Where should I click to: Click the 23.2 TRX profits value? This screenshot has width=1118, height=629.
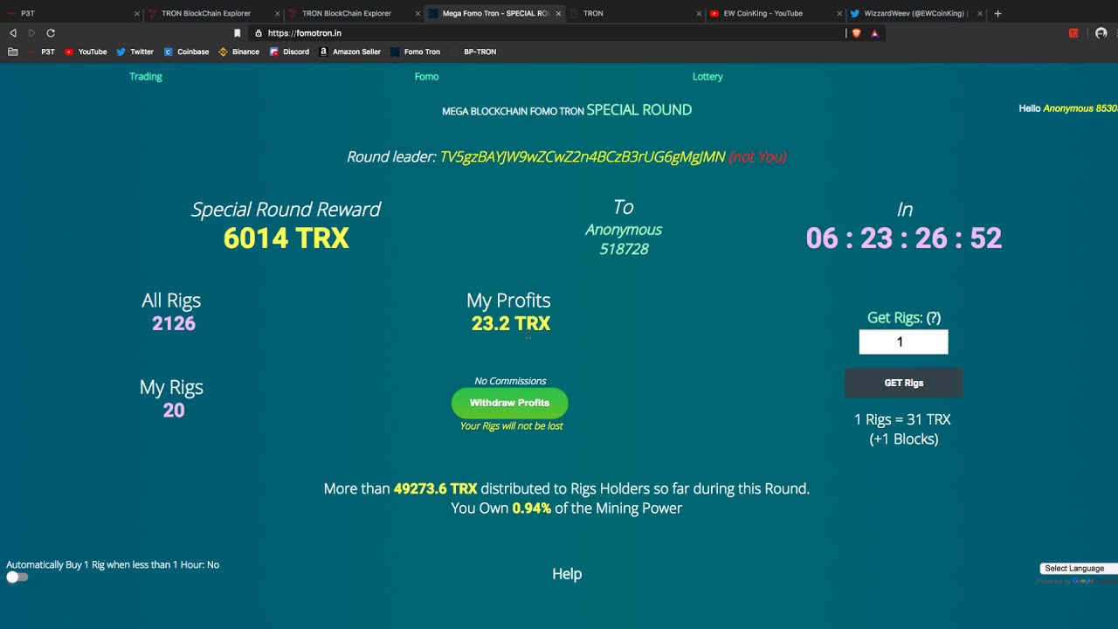pyautogui.click(x=511, y=323)
